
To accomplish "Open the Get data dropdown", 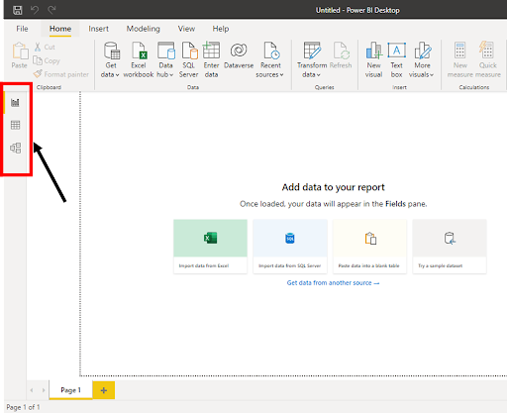I will (x=111, y=59).
